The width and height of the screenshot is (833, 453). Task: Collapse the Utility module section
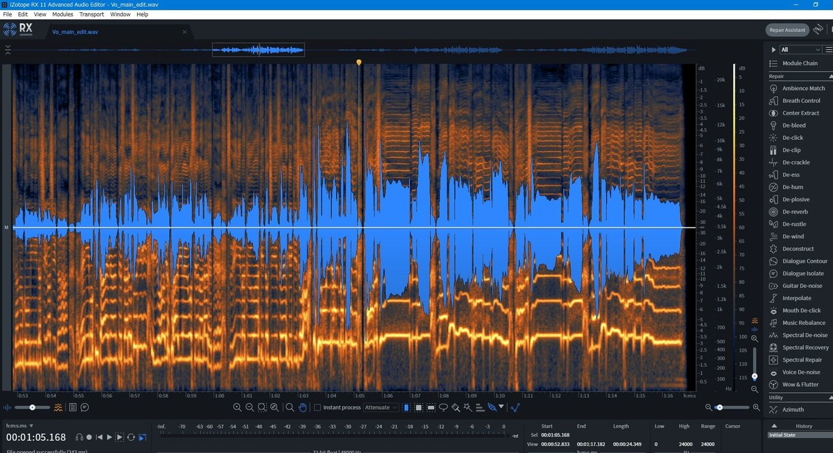click(x=830, y=397)
